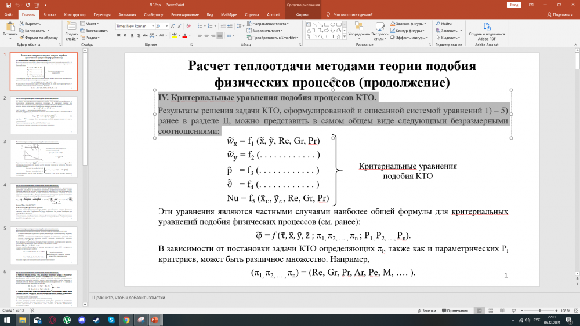Viewport: 580px width, 326px height.
Task: Click Выделить select button
Action: coord(448,38)
